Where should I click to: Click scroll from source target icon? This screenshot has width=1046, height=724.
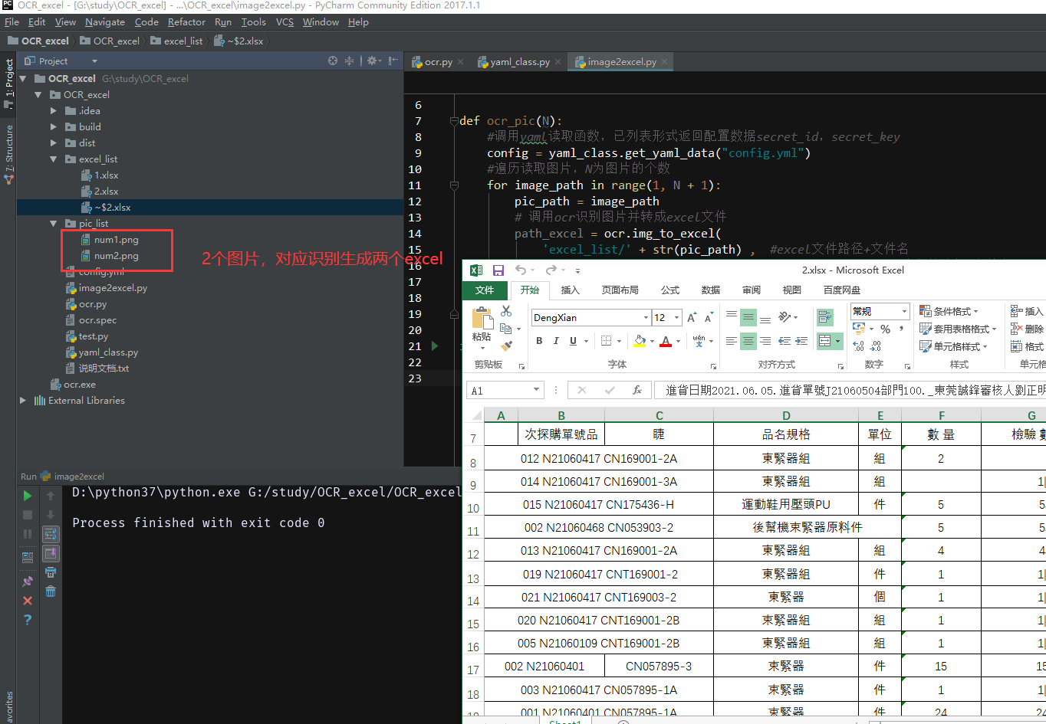pyautogui.click(x=333, y=61)
